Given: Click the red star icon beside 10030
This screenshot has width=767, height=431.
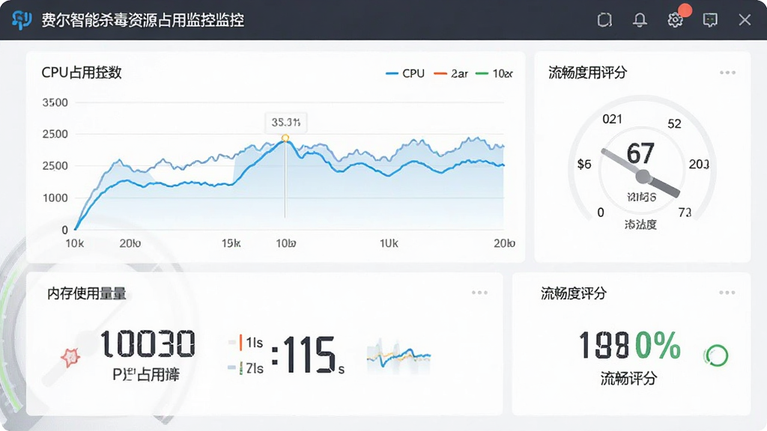Looking at the screenshot, I should [70, 357].
